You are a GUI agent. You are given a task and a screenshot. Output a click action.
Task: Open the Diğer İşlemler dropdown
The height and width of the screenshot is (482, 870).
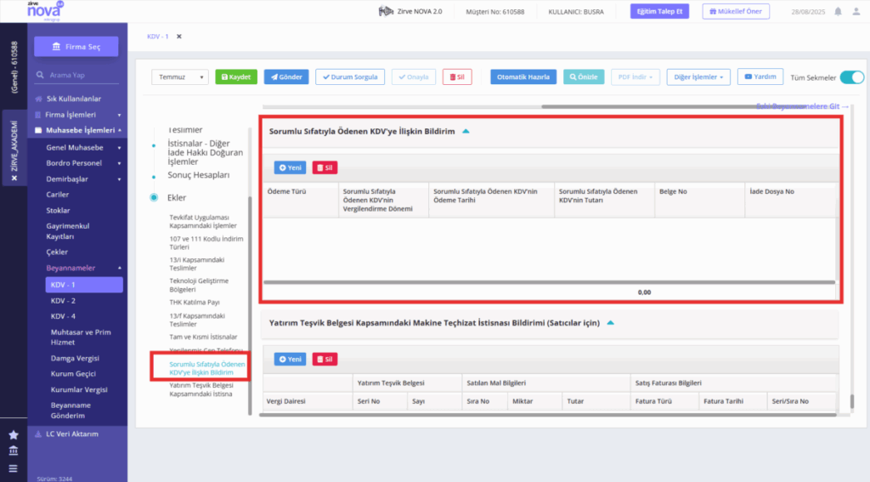698,77
